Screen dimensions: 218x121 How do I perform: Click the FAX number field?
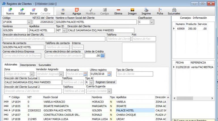[144, 39]
